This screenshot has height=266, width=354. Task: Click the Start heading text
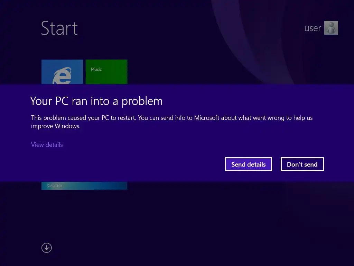59,28
